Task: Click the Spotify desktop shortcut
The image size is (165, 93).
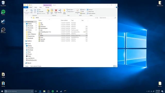Action: tap(3, 12)
